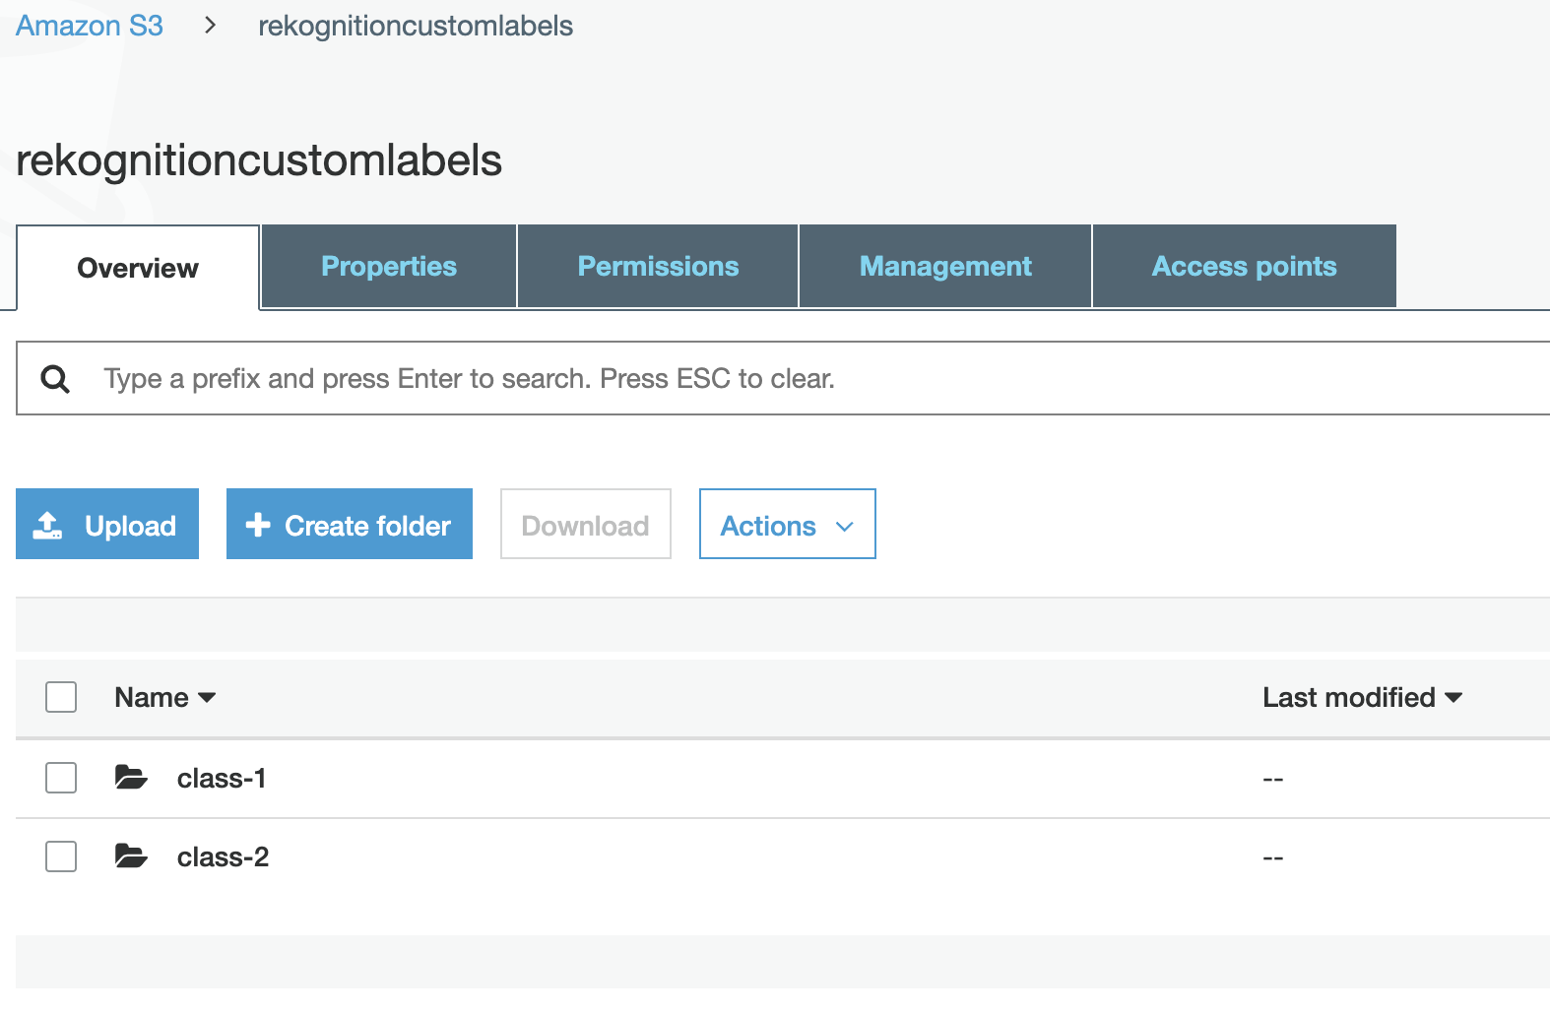Image resolution: width=1550 pixels, height=1014 pixels.
Task: Check the class-2 folder checkbox
Action: pos(61,856)
